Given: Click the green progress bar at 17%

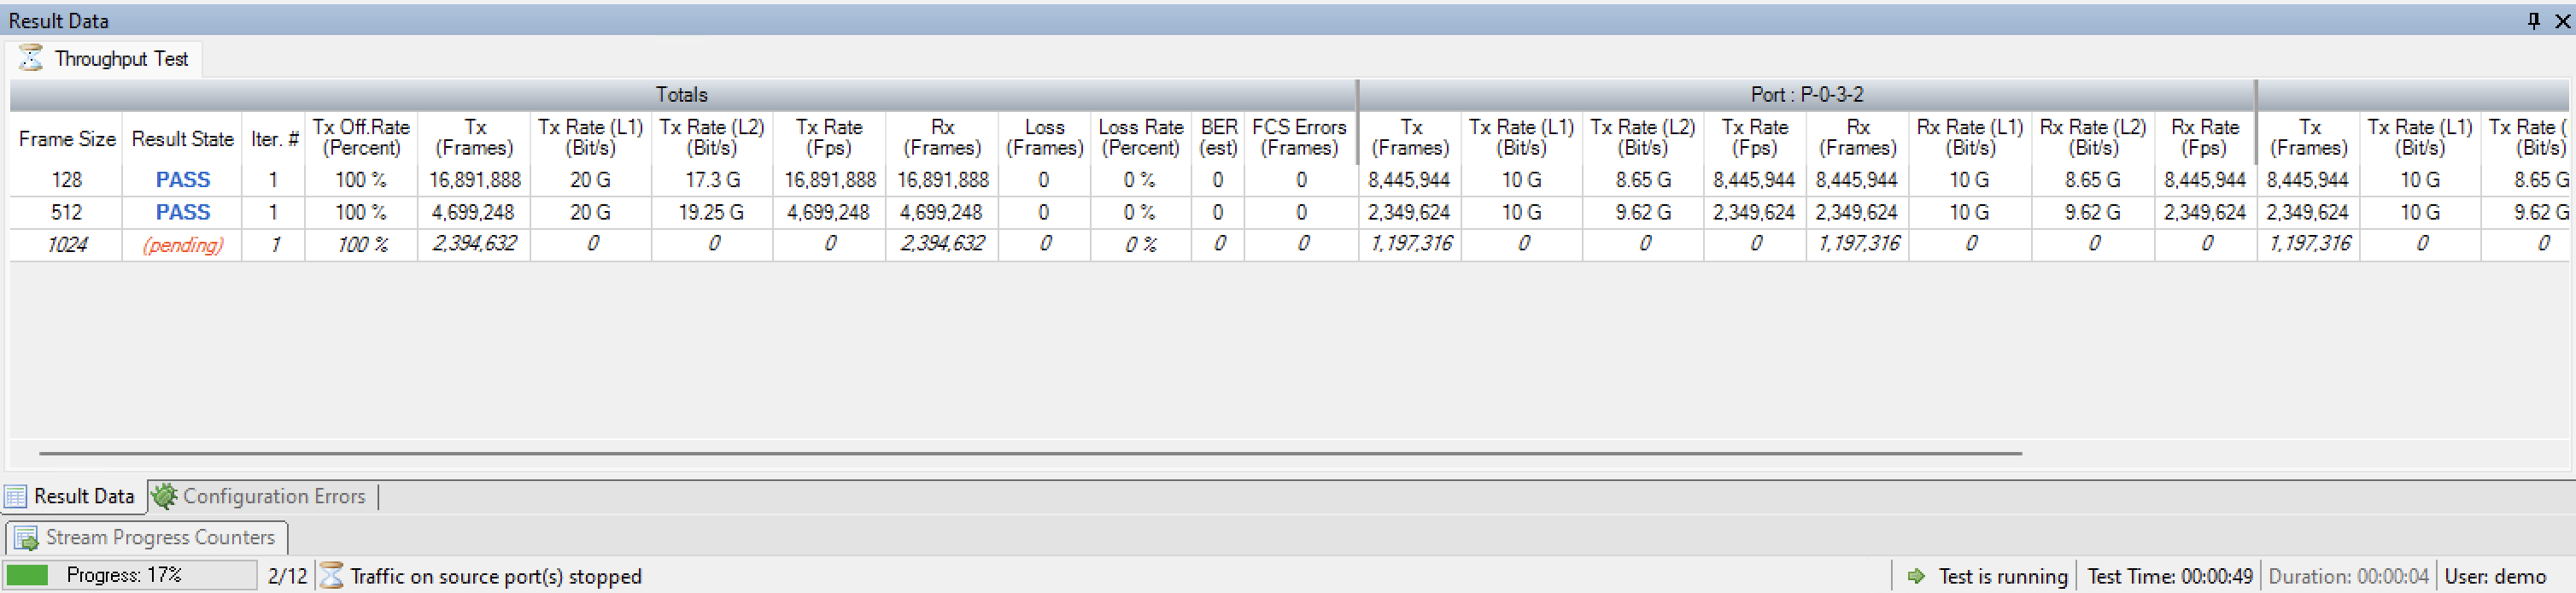Looking at the screenshot, I should [27, 575].
